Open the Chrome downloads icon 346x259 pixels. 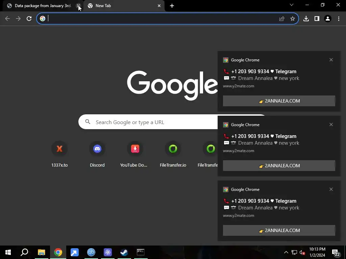tap(306, 19)
